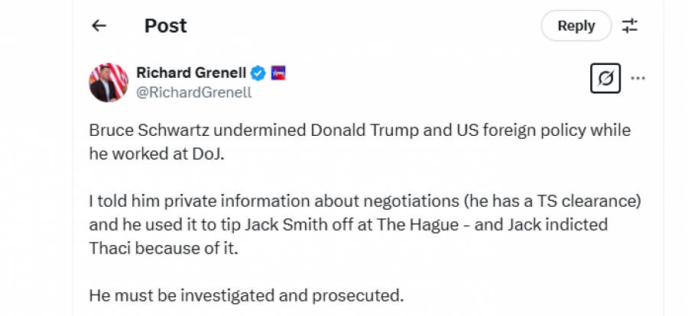The height and width of the screenshot is (316, 688).
Task: Open the three-dot More menu
Action: coord(638,79)
